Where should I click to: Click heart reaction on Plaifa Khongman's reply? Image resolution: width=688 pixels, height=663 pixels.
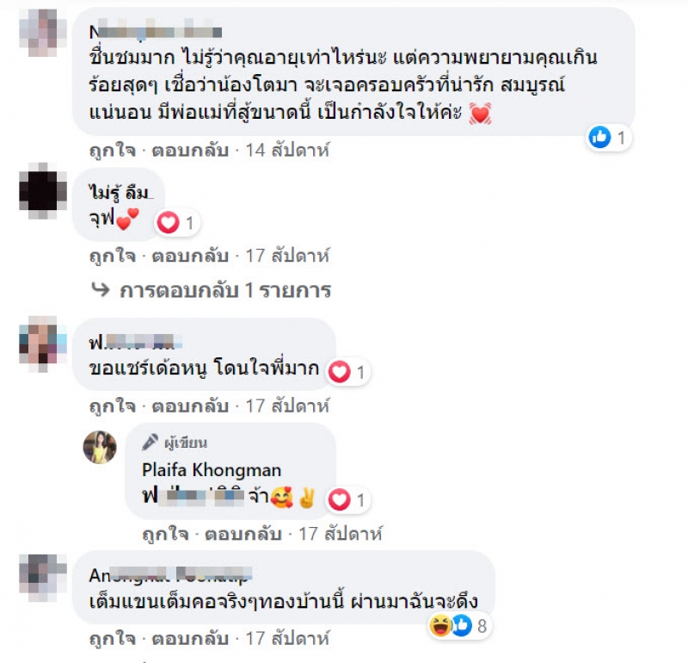(339, 499)
